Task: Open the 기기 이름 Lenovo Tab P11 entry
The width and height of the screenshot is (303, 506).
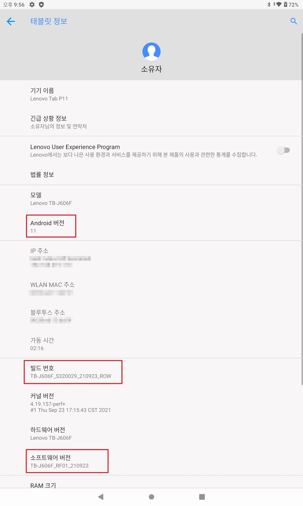Action: click(x=151, y=94)
